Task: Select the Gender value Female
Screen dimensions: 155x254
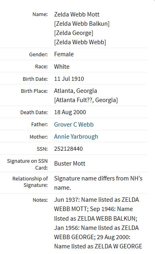Action: click(64, 54)
